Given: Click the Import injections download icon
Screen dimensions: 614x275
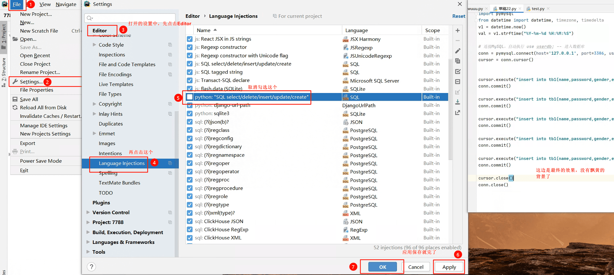Looking at the screenshot, I should 458,102.
